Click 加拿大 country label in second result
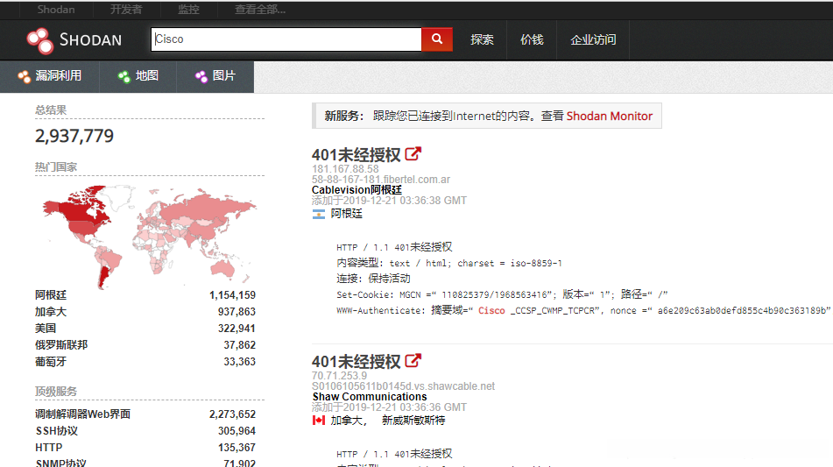This screenshot has width=833, height=467. tap(348, 421)
